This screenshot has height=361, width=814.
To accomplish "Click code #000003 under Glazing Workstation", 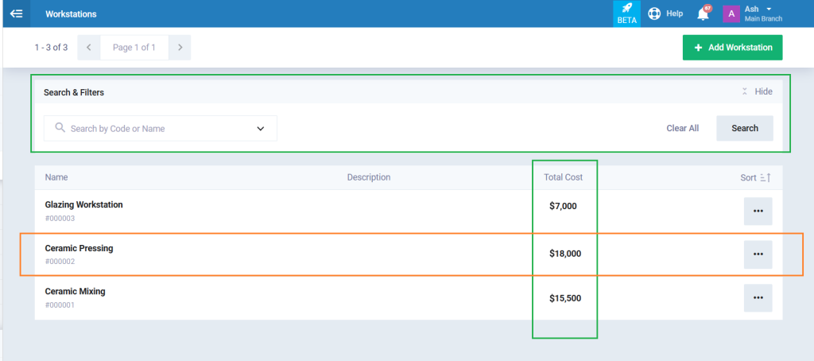I will (x=60, y=218).
